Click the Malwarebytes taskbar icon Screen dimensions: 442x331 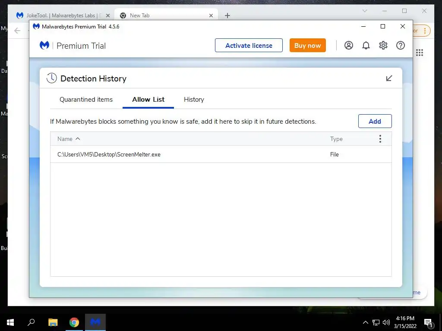coord(95,322)
